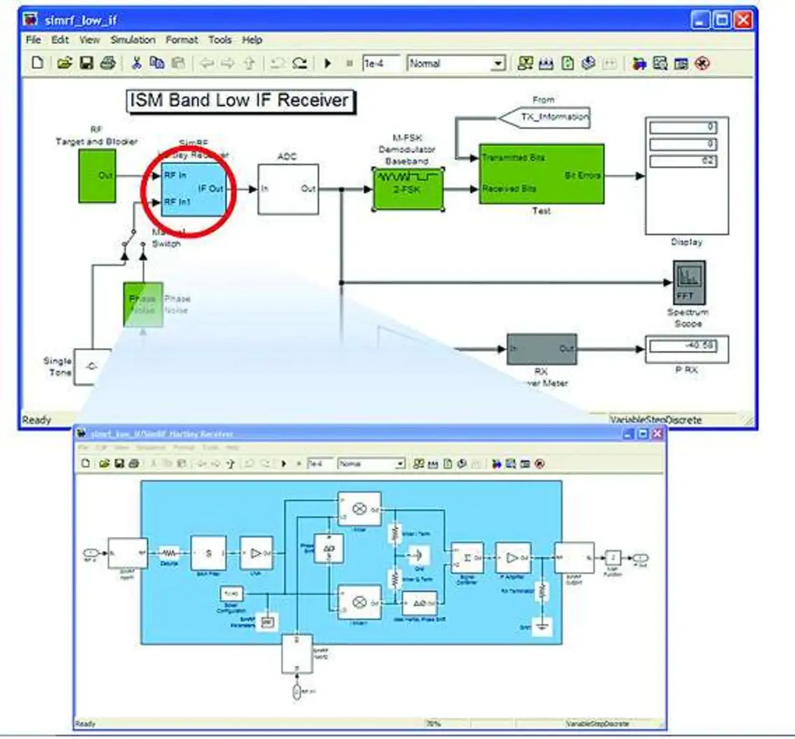Click New model icon in main toolbar
Screen dimensions: 795x739
pyautogui.click(x=38, y=63)
